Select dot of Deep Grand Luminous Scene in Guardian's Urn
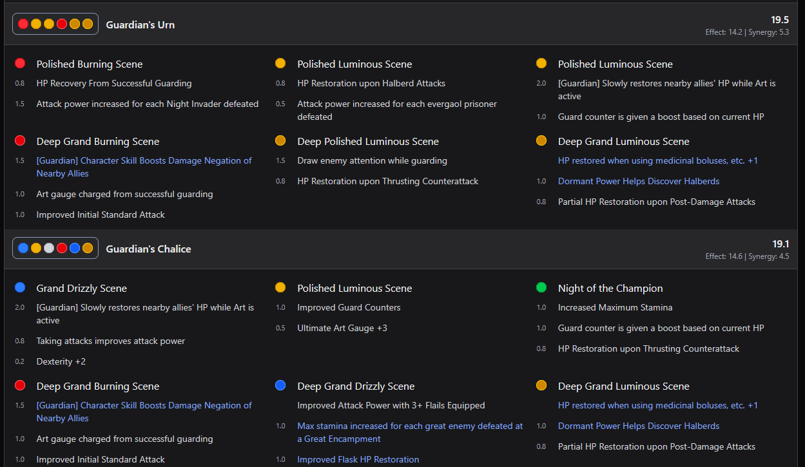 (x=541, y=140)
